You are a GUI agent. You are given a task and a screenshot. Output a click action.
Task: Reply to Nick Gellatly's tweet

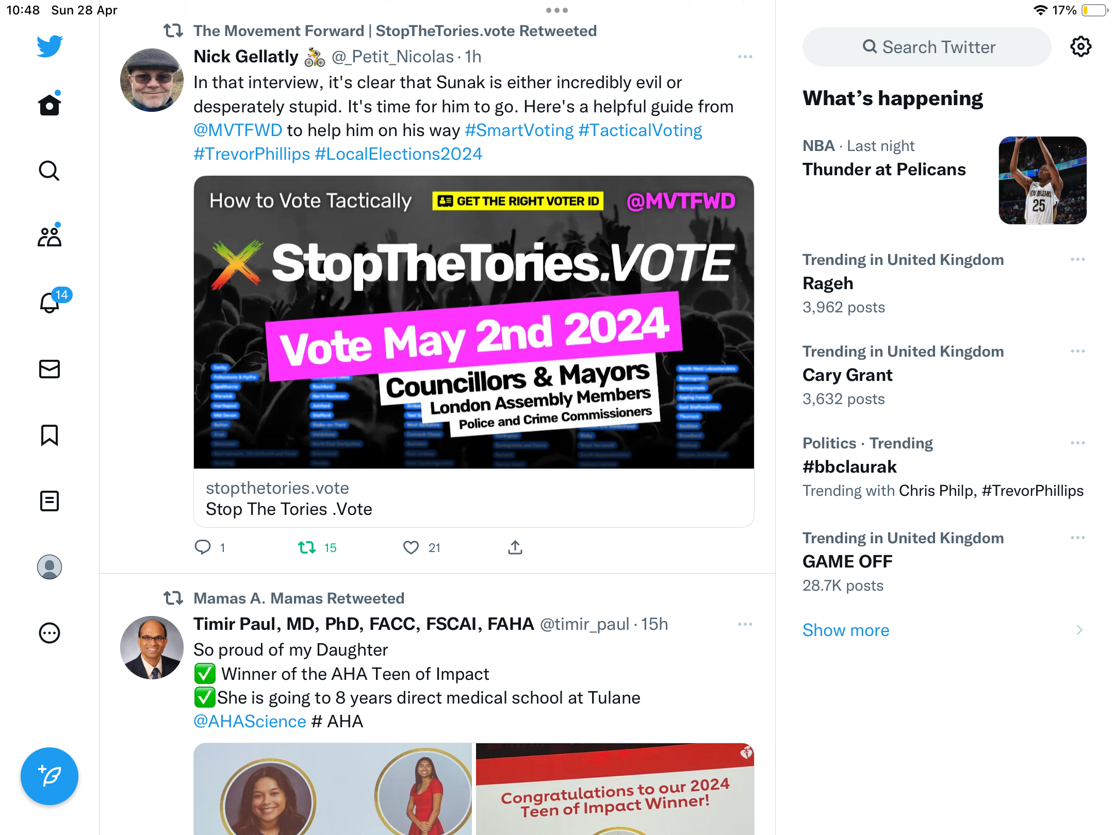click(x=203, y=547)
